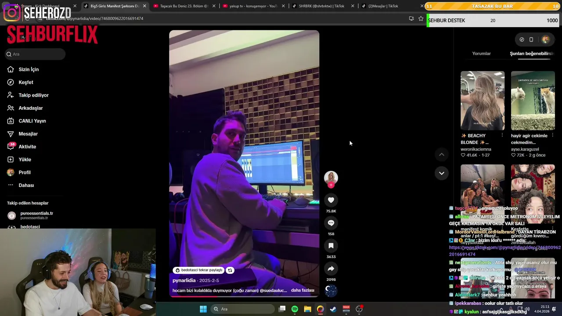Screen dimensions: 562x316
Task: Open the Sizin İçin home feed
Action: click(x=29, y=69)
